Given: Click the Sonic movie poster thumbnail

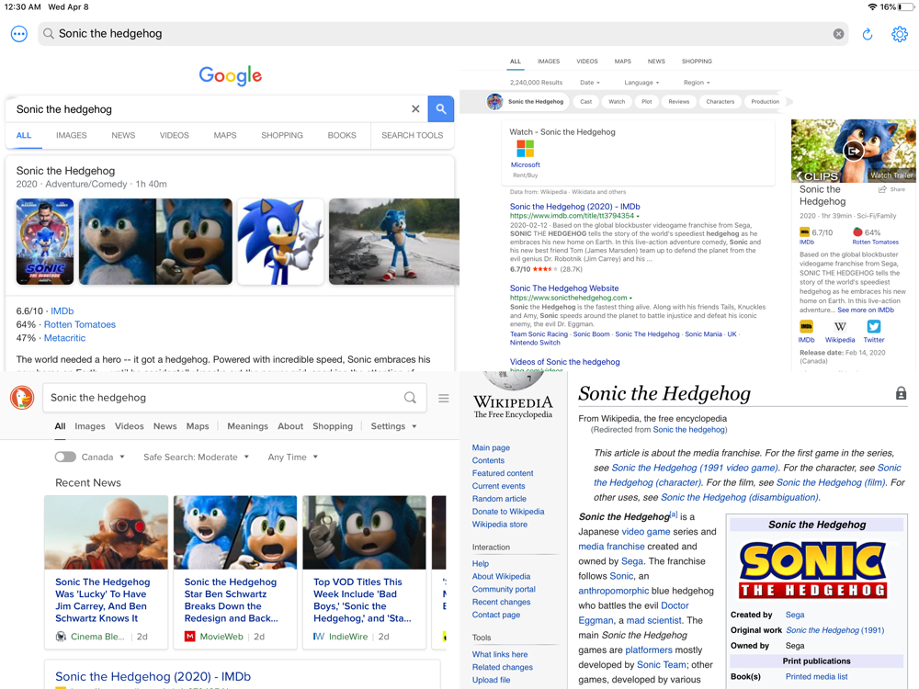Looking at the screenshot, I should pos(45,242).
